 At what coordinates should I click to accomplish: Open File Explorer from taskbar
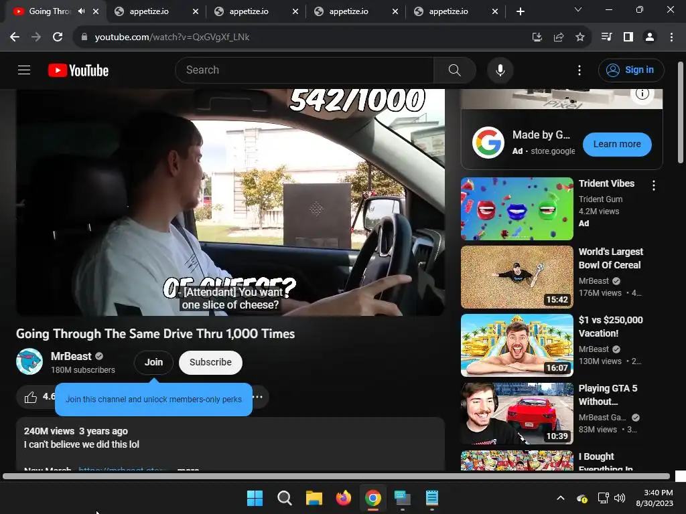(x=314, y=498)
